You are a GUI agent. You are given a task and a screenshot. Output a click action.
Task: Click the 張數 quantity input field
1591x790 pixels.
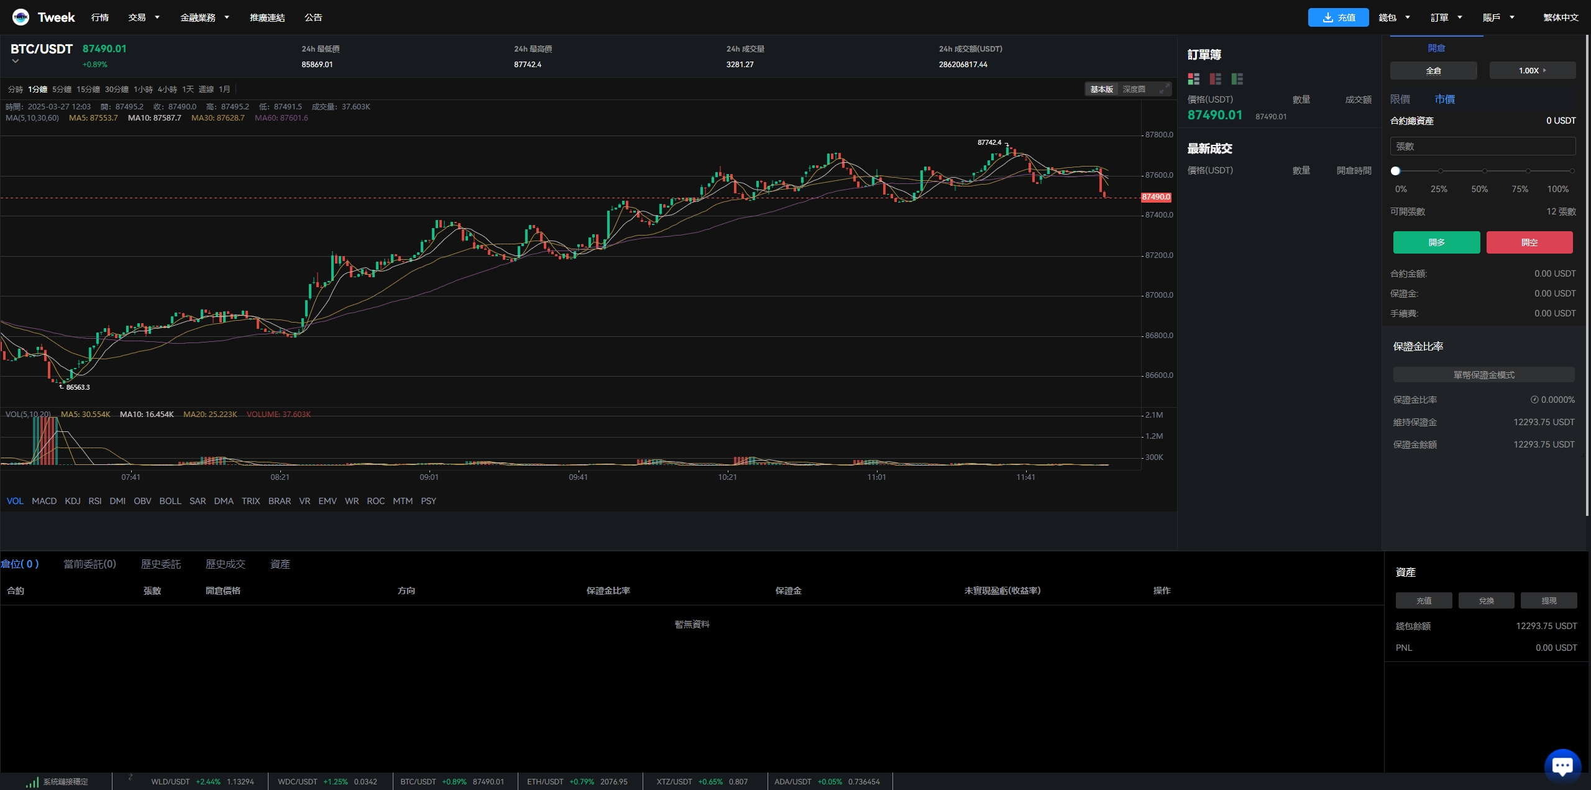[1482, 147]
